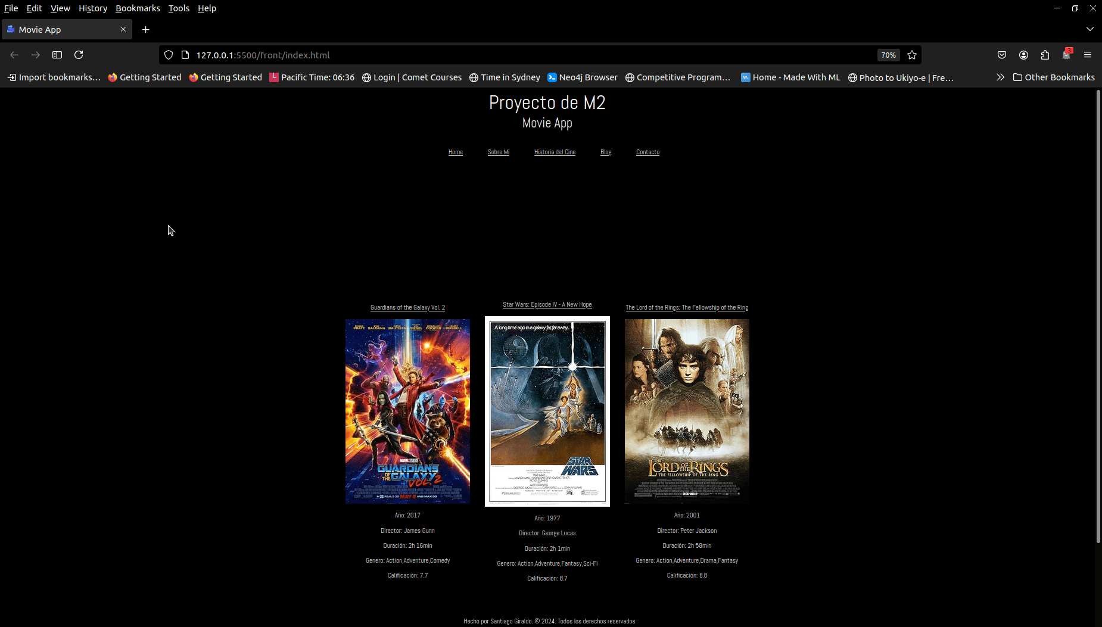Viewport: 1102px width, 627px height.
Task: Open the extensions puzzle-piece icon
Action: click(x=1044, y=55)
